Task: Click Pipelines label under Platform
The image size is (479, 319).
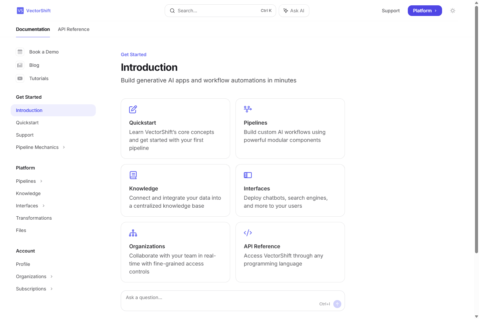Action: point(26,181)
